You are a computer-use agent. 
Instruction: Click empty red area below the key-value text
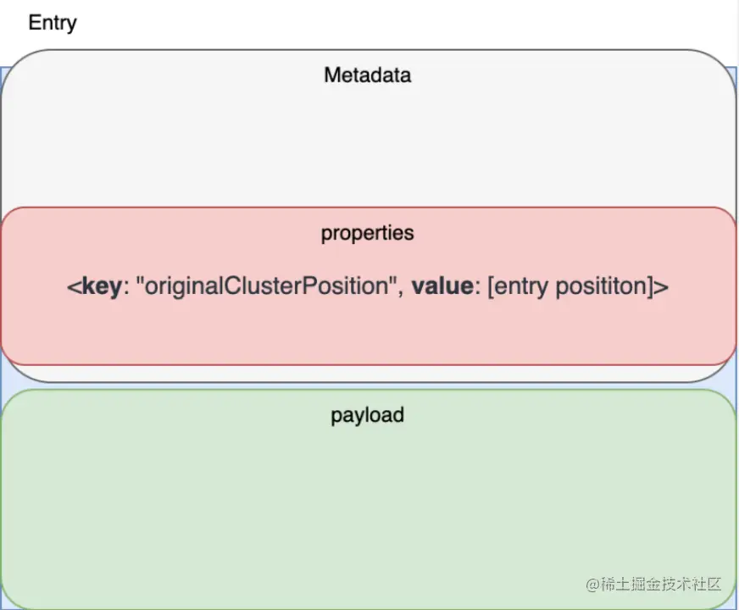click(367, 335)
